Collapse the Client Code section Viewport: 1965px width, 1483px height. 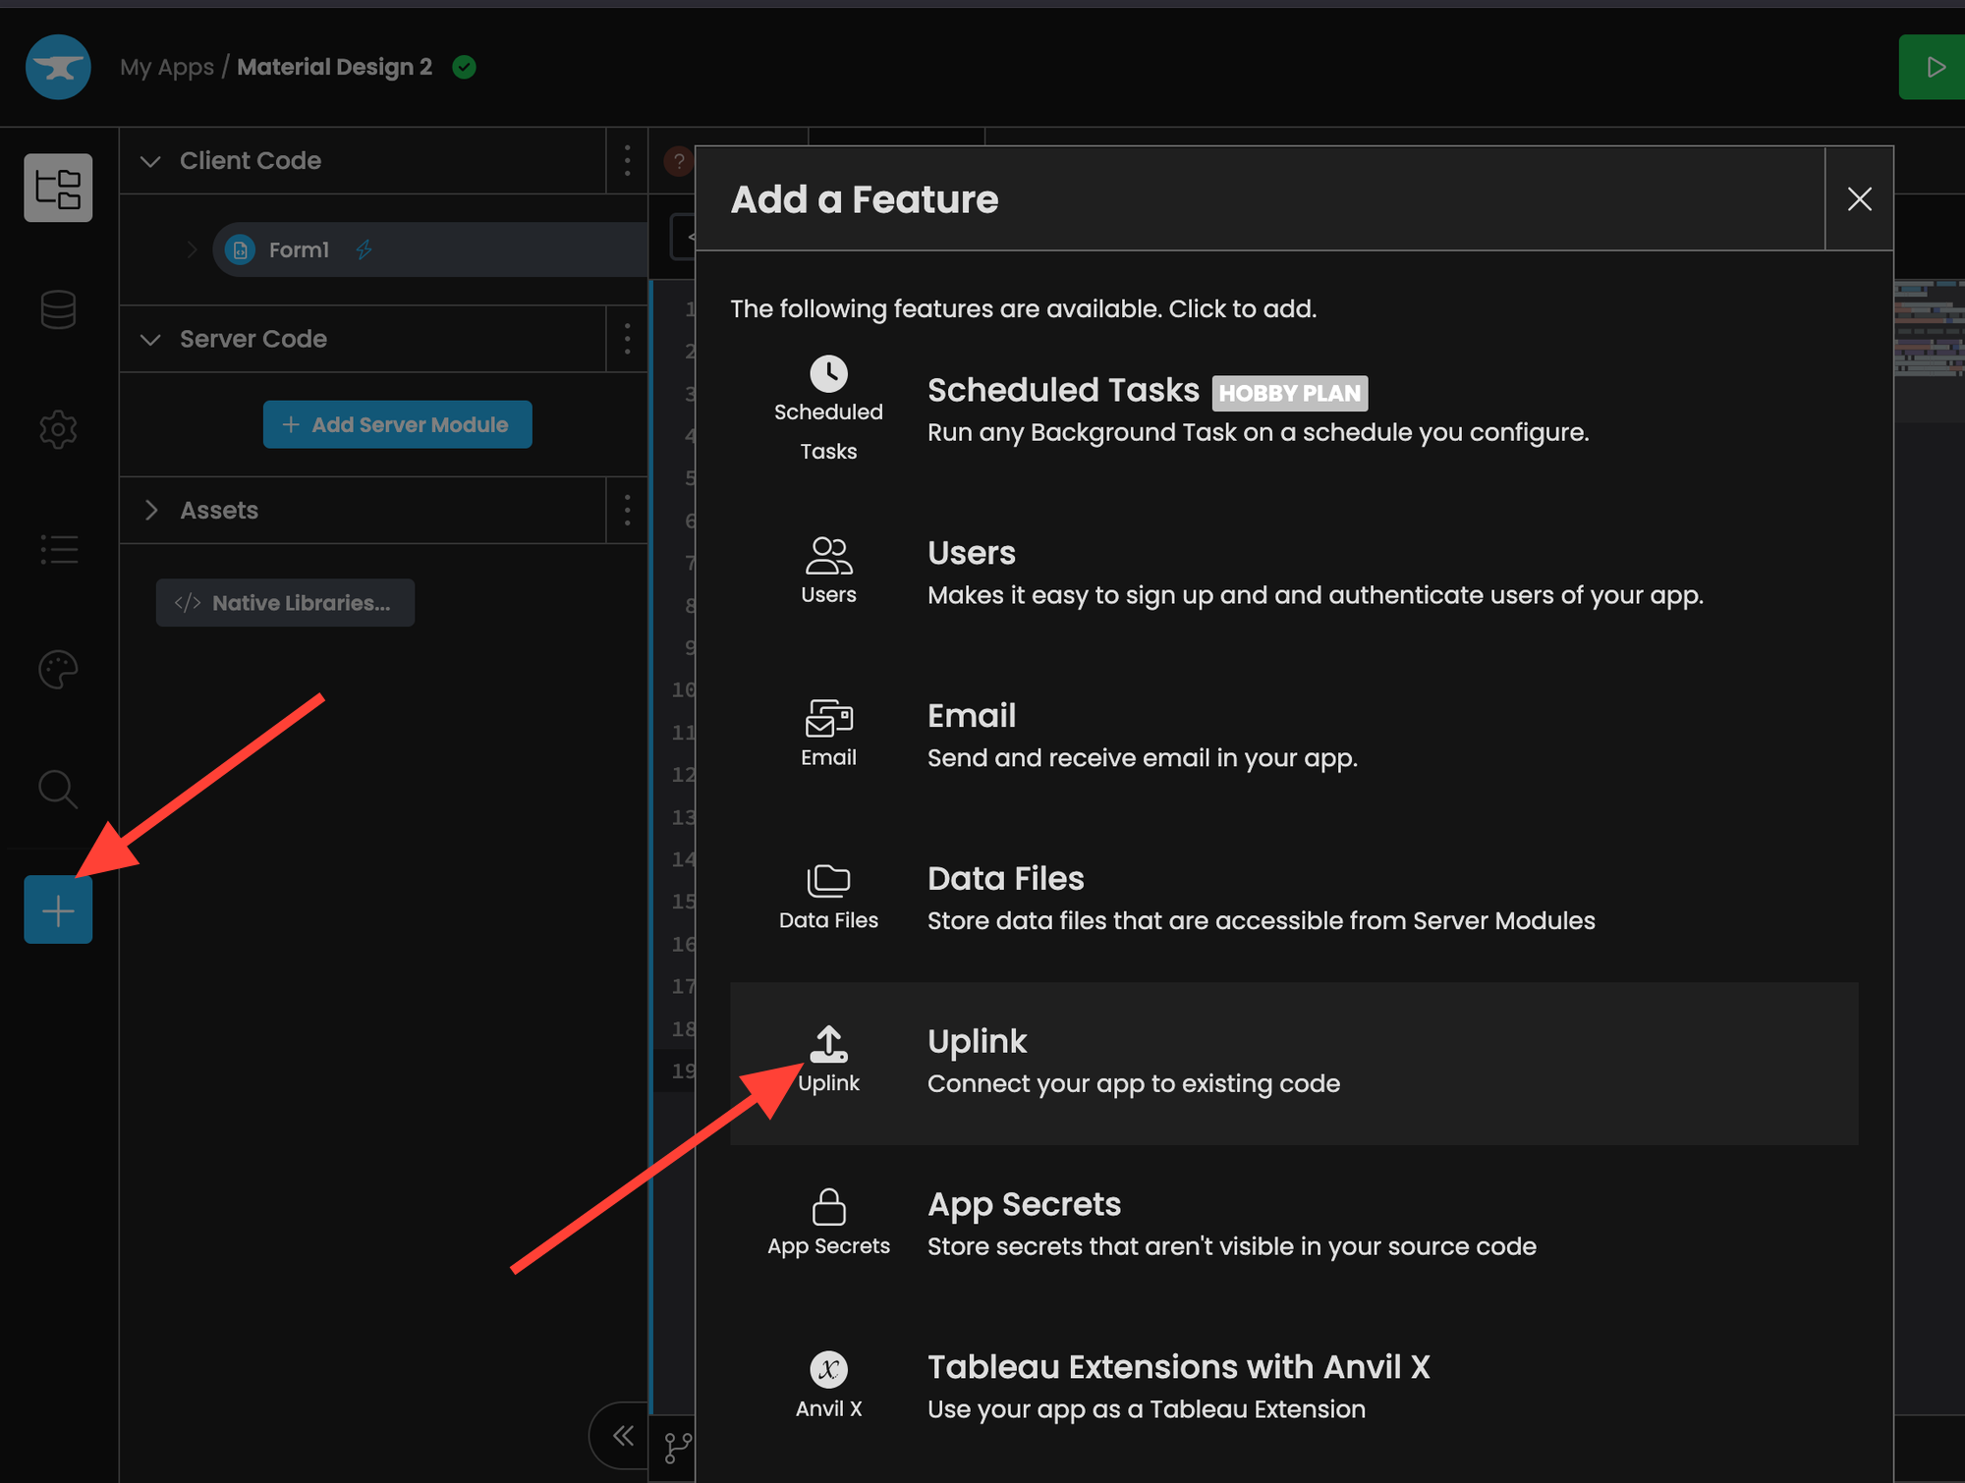150,161
